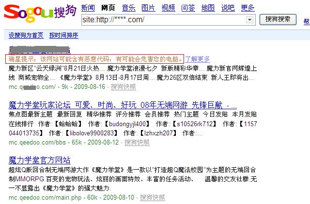Switch to the 音乐 tab
This screenshot has width=310, height=204.
pos(128,8)
